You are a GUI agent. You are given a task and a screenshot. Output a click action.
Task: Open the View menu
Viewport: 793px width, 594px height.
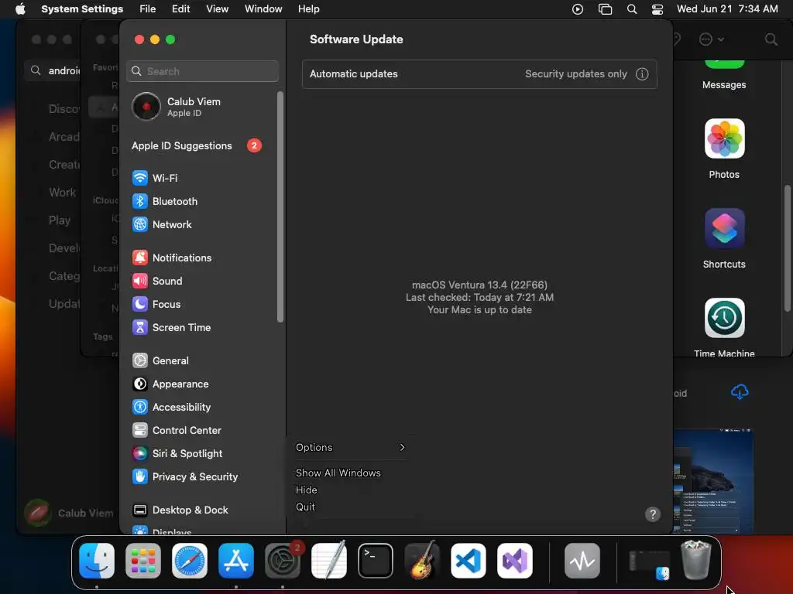coord(217,9)
